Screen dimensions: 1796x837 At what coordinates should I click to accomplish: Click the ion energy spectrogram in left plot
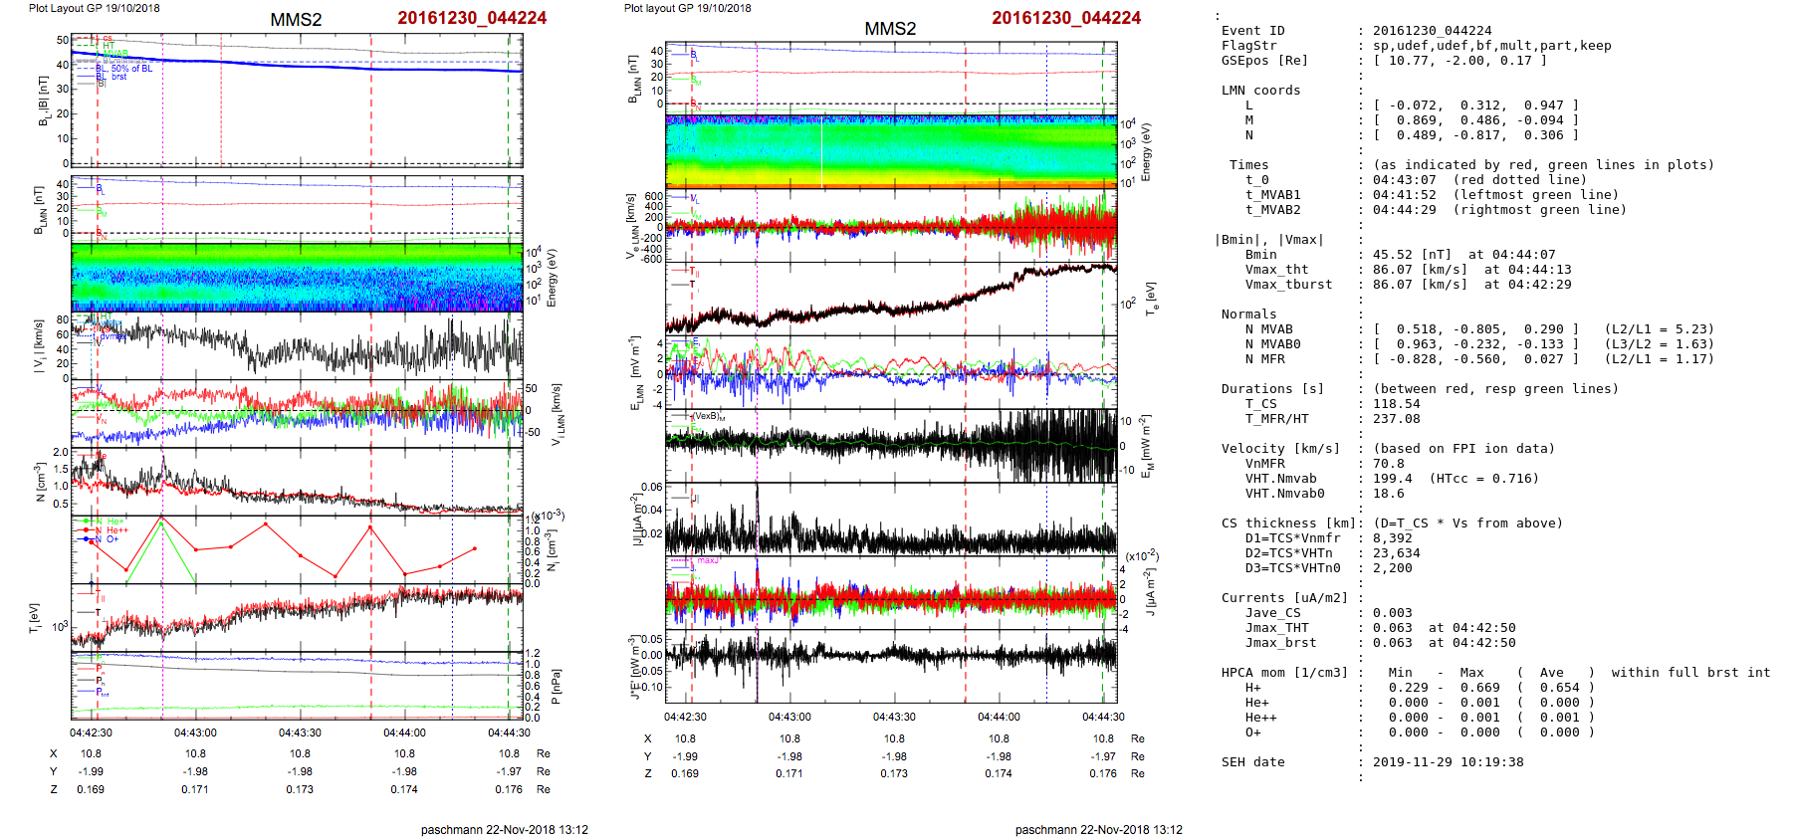297,277
